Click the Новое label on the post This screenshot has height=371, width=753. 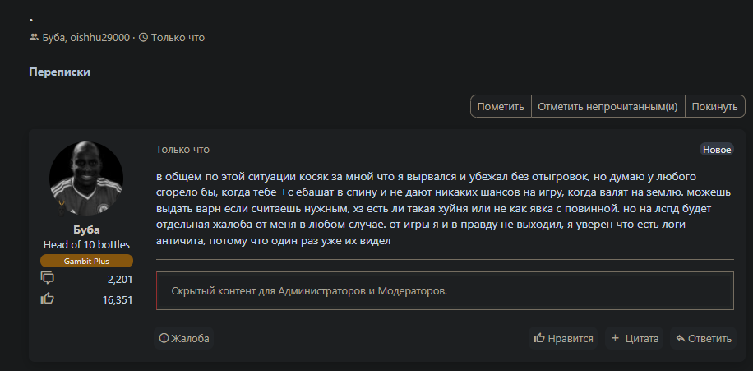[x=716, y=150]
